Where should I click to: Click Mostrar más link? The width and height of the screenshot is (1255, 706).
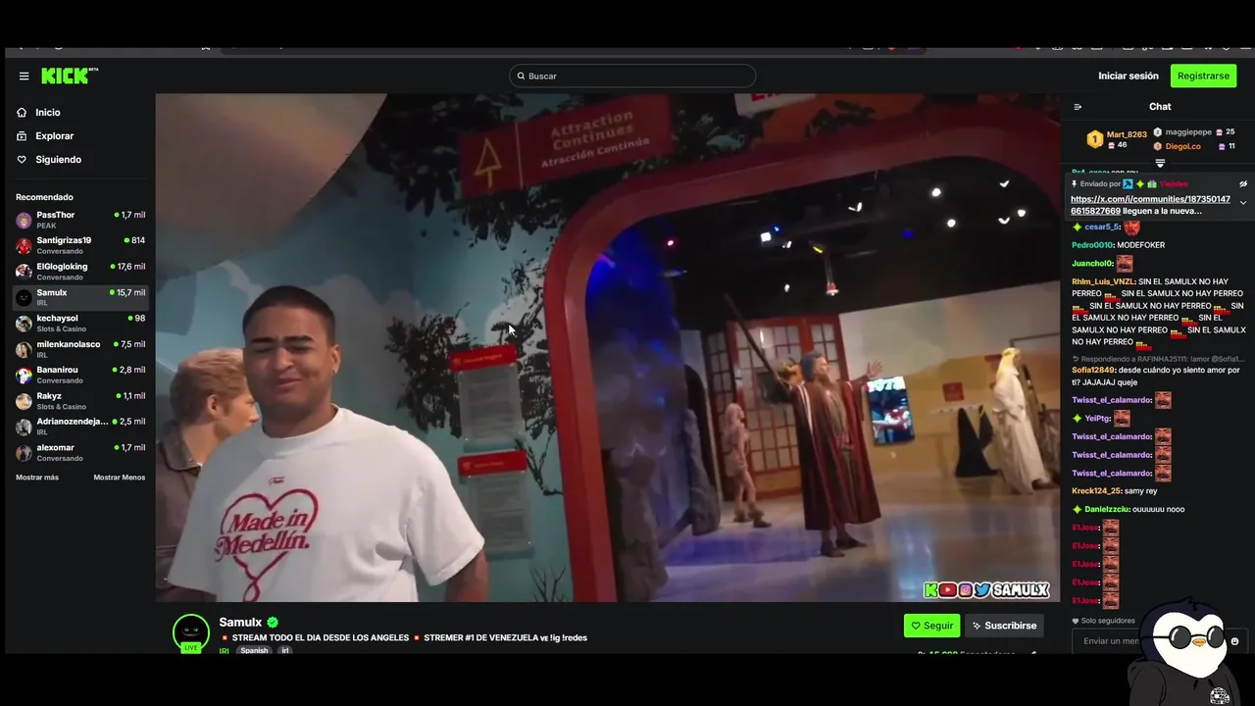tap(37, 478)
